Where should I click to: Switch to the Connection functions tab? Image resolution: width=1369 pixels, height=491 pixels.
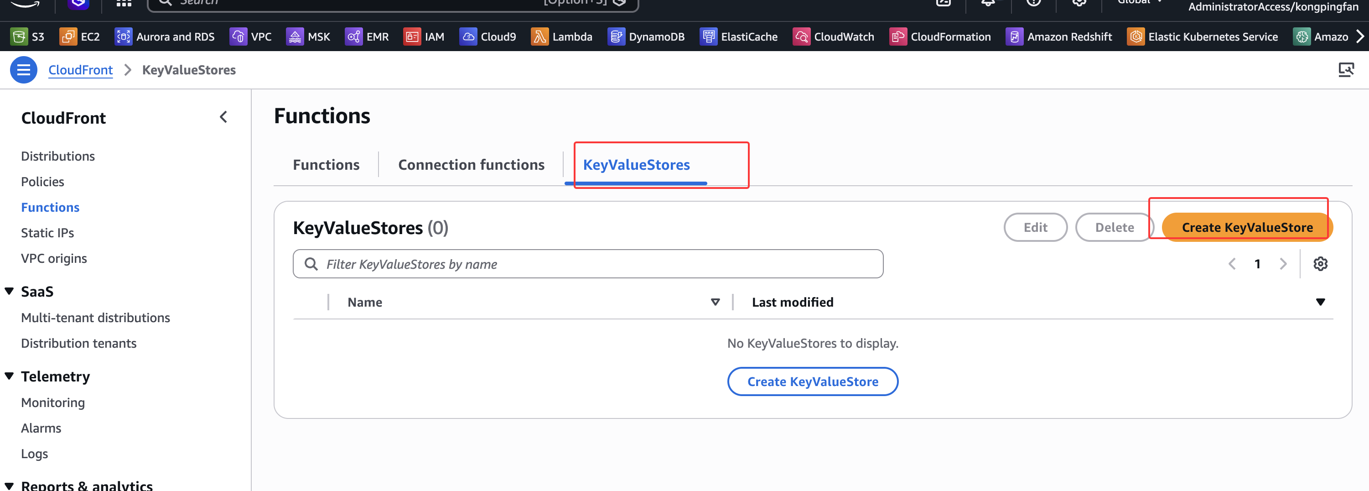[x=471, y=165]
